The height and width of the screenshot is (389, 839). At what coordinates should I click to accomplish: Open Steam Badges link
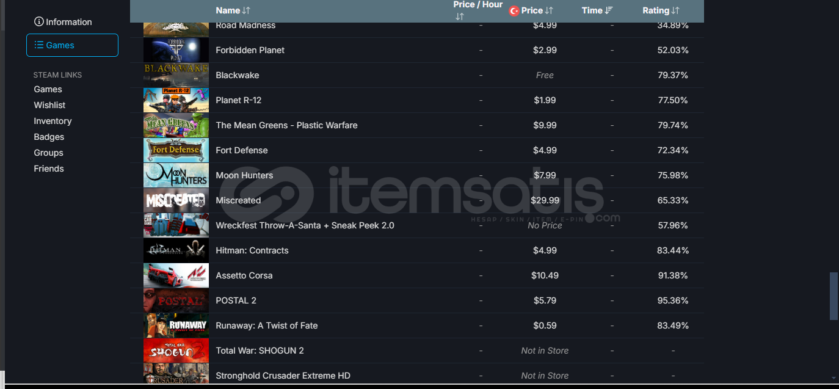(49, 137)
